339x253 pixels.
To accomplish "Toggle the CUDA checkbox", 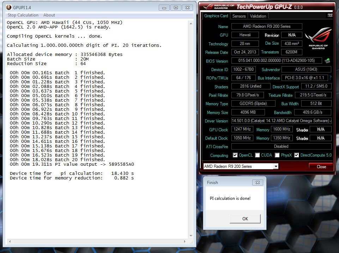I will 257,155.
